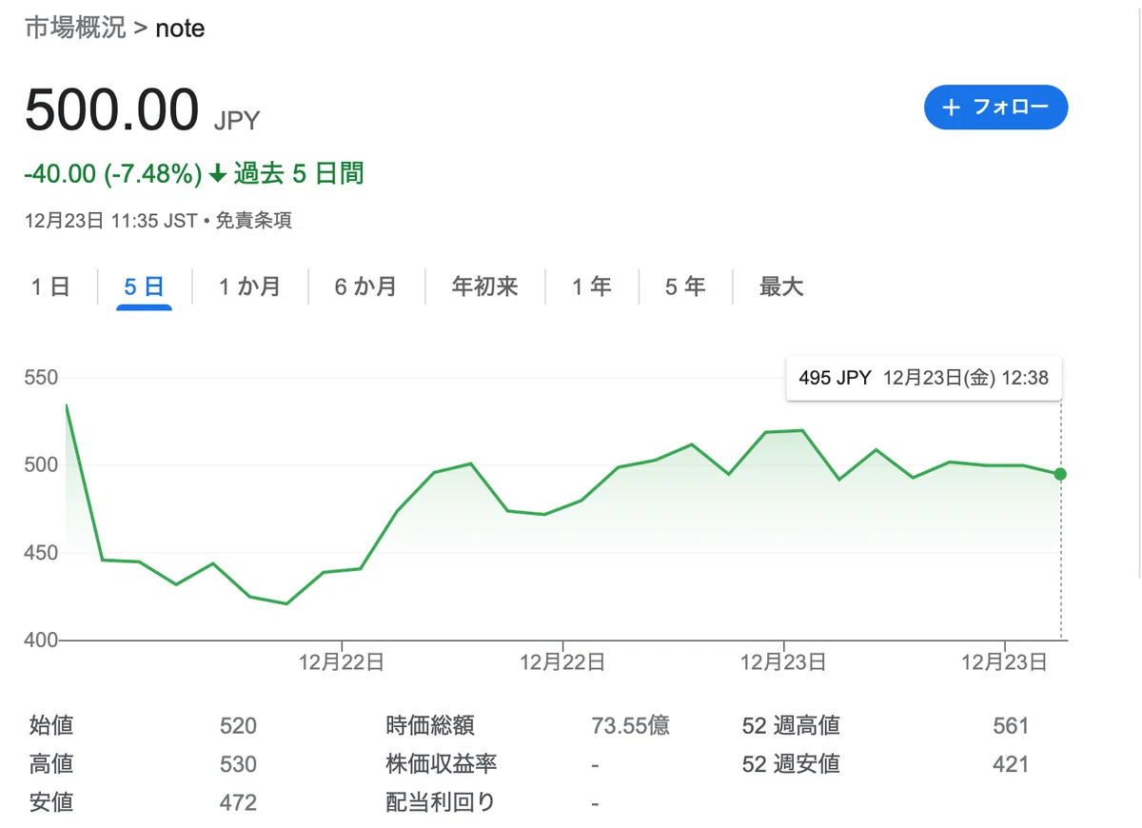Open the 免責条項 disclaimer link
The height and width of the screenshot is (828, 1142).
point(254,222)
